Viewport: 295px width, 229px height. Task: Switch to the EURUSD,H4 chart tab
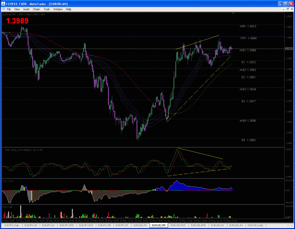click(236, 225)
